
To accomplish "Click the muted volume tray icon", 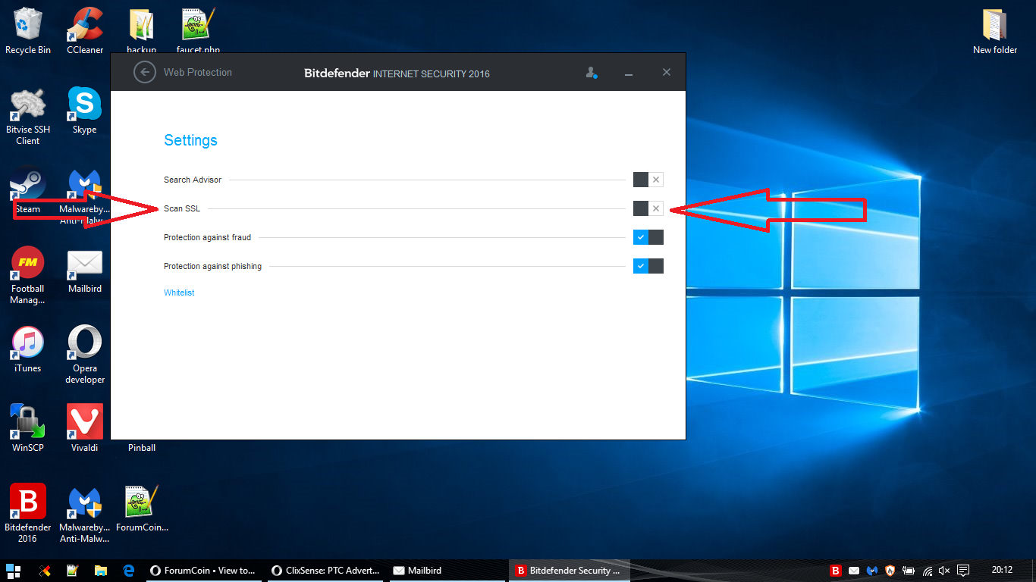I will [x=944, y=571].
